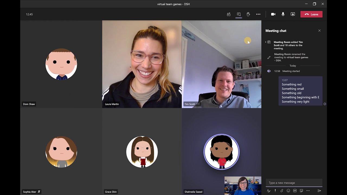Toggle the camera on or off

[273, 14]
